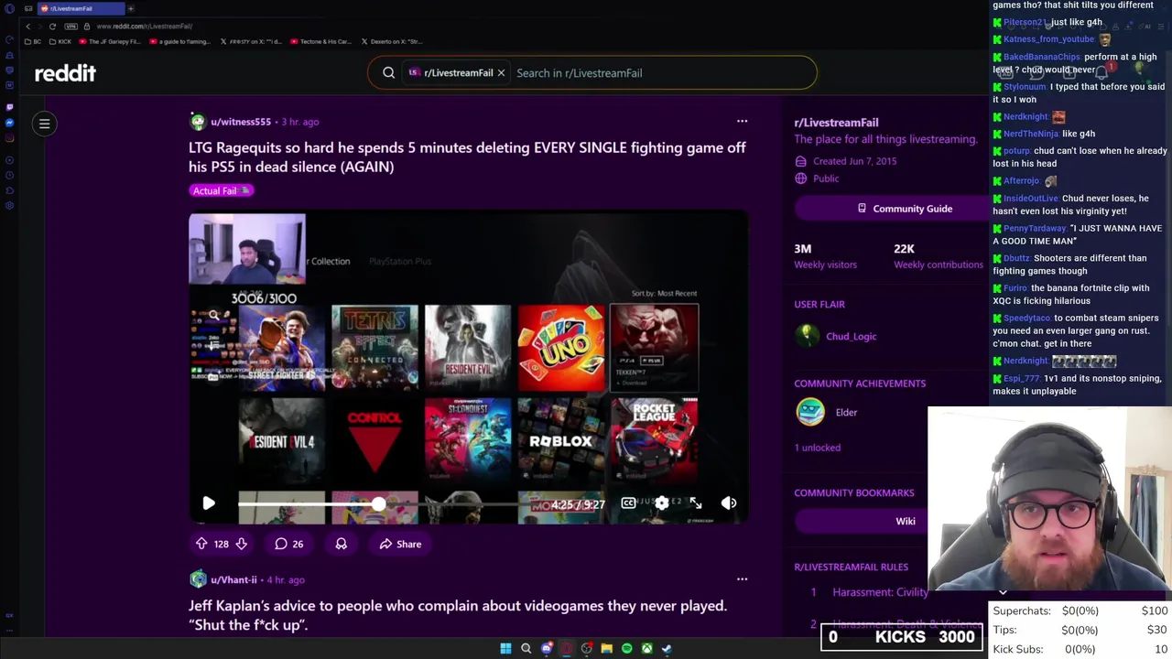Play the LTG ragequit video
This screenshot has width=1172, height=659.
209,503
